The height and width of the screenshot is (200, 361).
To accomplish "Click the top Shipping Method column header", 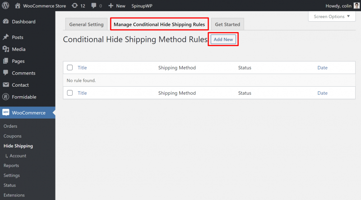I will (177, 68).
